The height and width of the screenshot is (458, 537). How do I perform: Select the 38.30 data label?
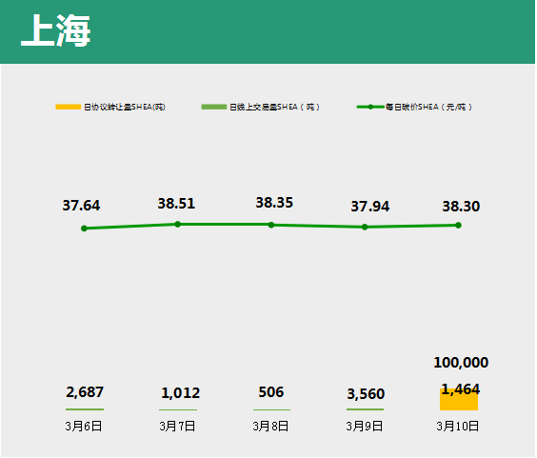pos(461,207)
